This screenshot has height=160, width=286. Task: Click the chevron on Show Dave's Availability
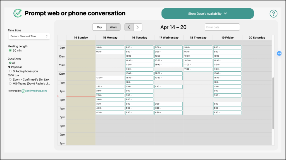coord(226,13)
